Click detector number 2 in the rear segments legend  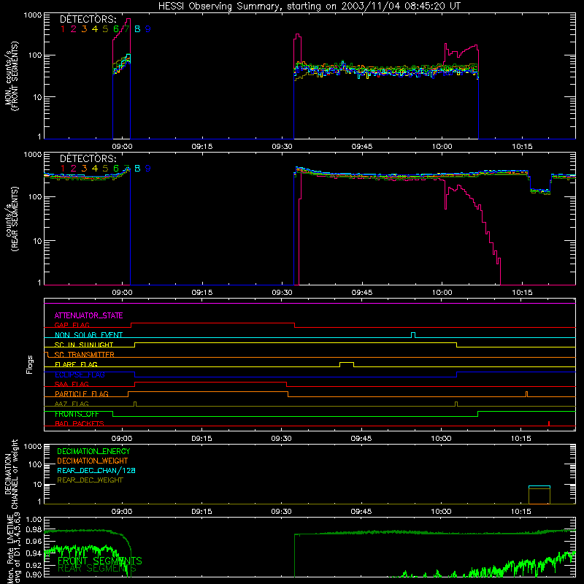coord(74,169)
